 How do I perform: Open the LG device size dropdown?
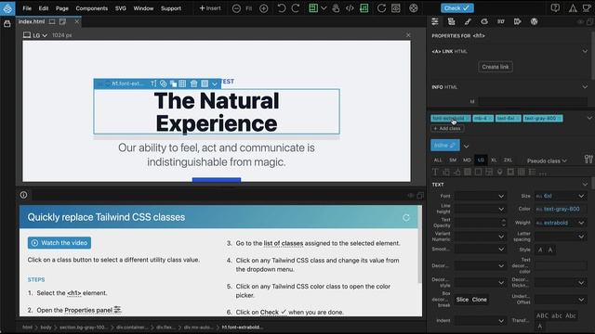pyautogui.click(x=35, y=35)
